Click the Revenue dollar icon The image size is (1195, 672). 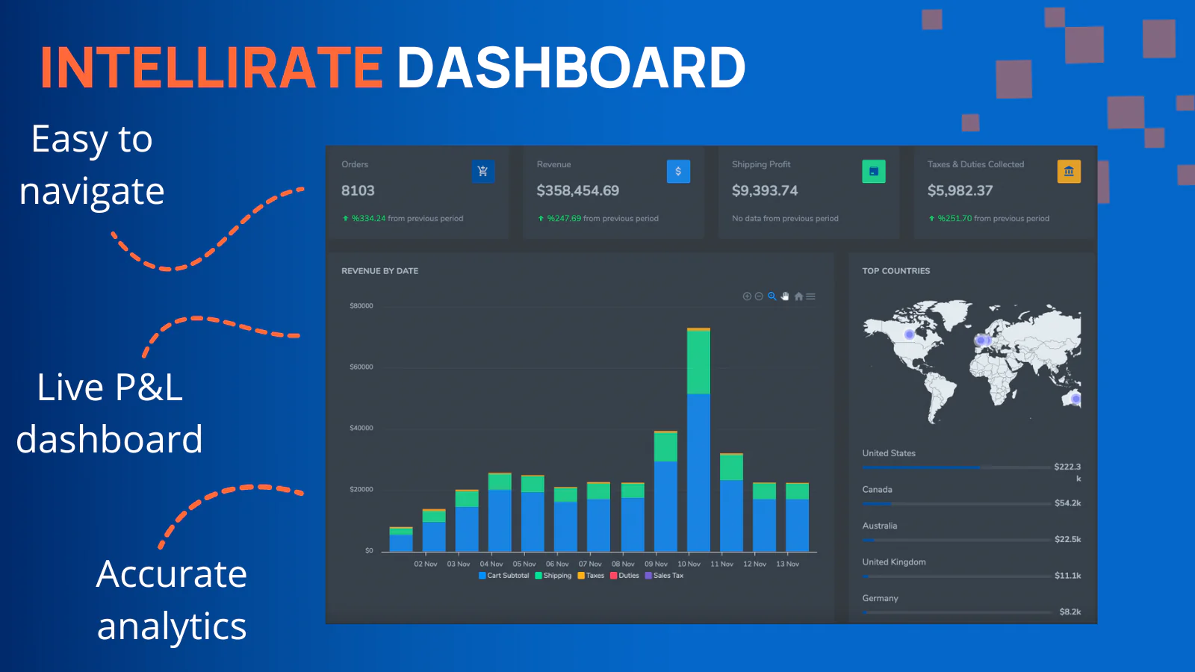pyautogui.click(x=678, y=171)
